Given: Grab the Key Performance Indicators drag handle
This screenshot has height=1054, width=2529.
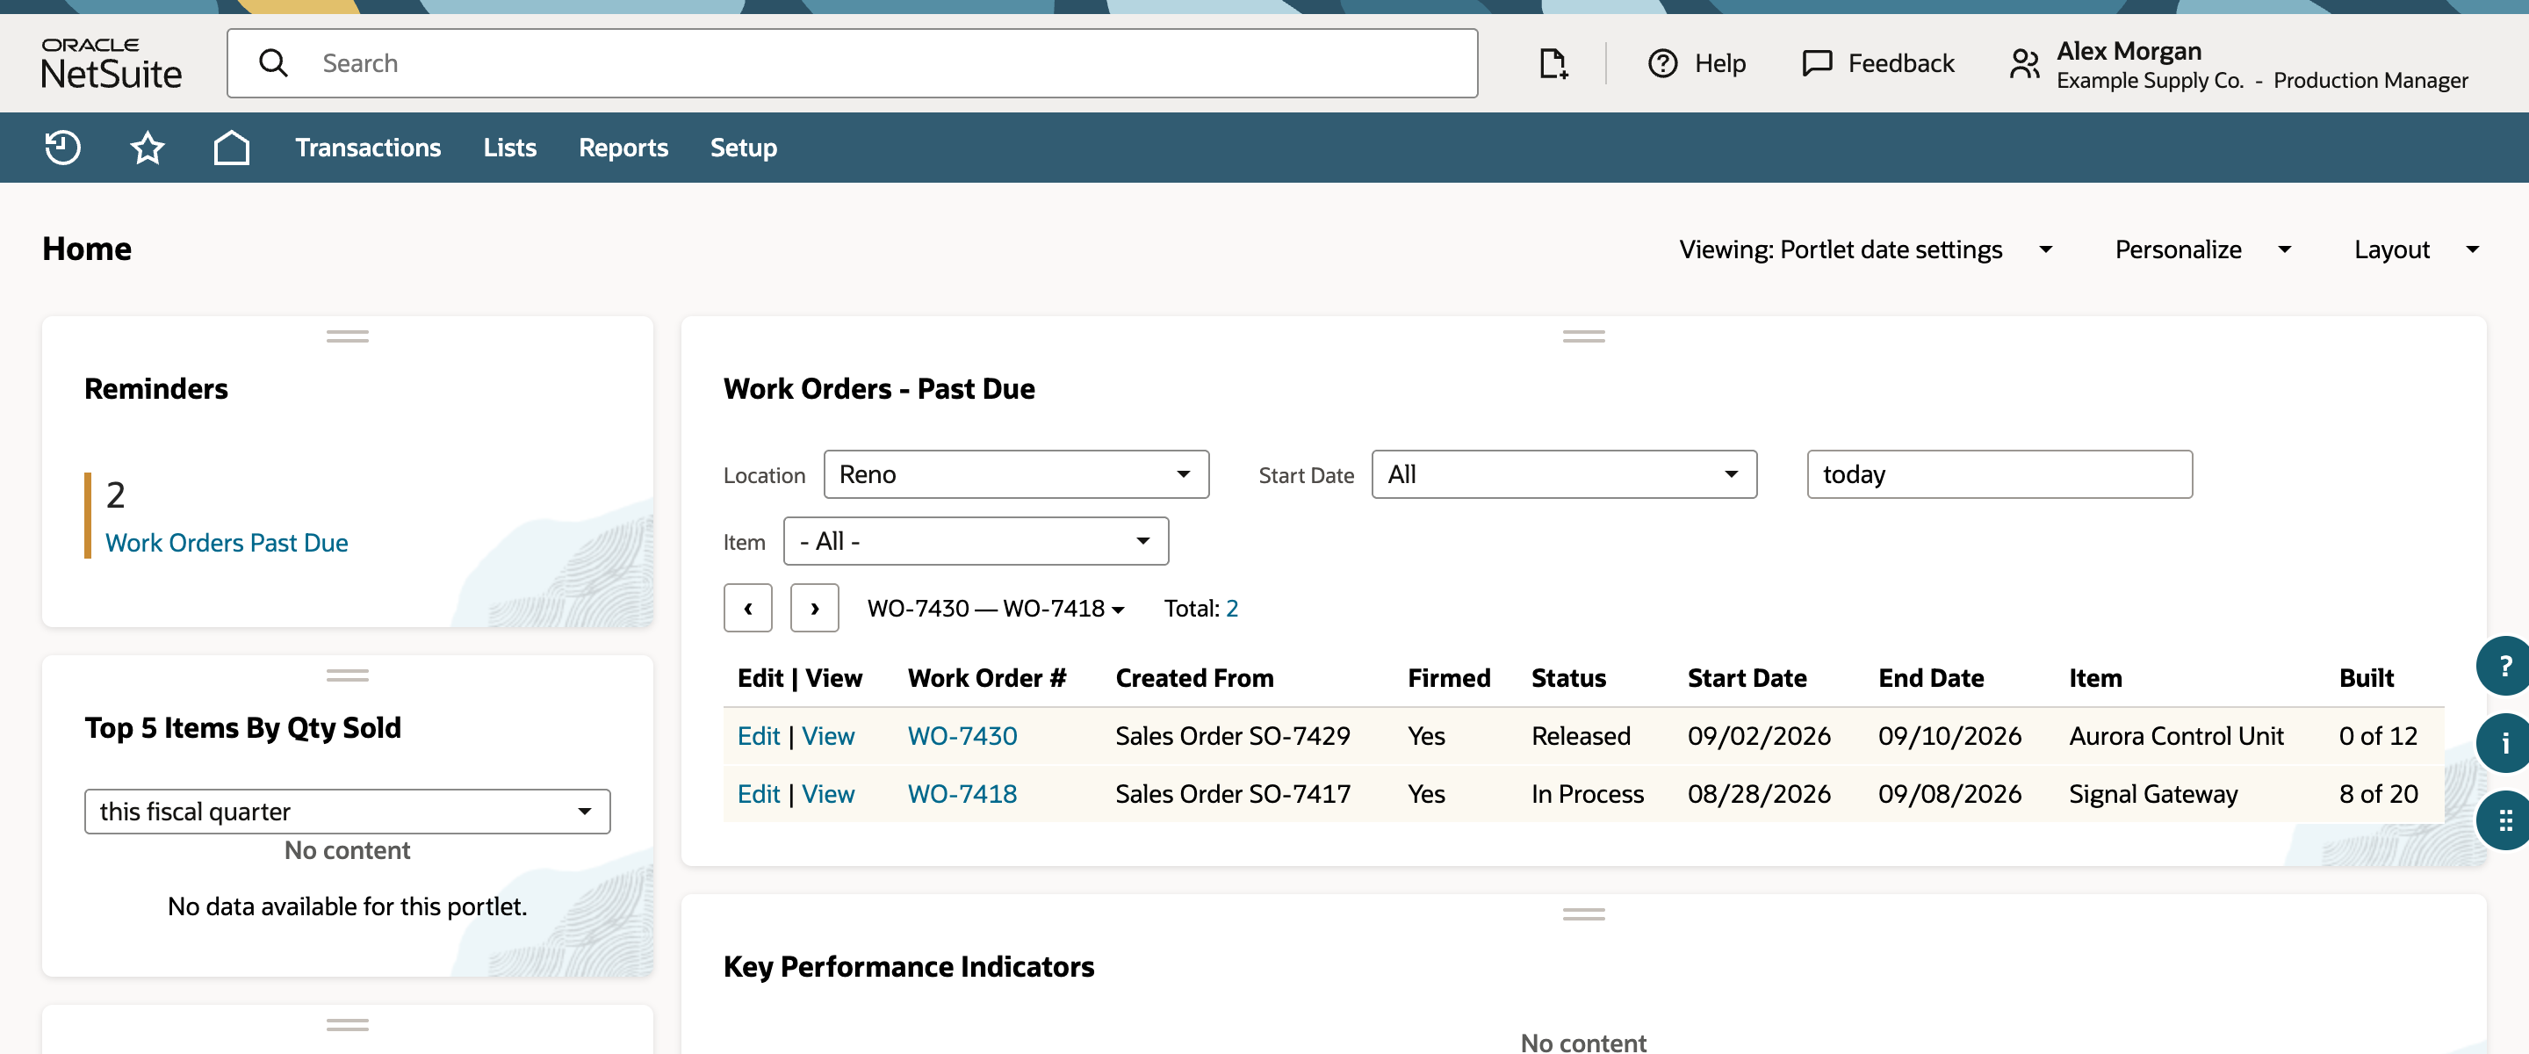Looking at the screenshot, I should click(x=1583, y=913).
